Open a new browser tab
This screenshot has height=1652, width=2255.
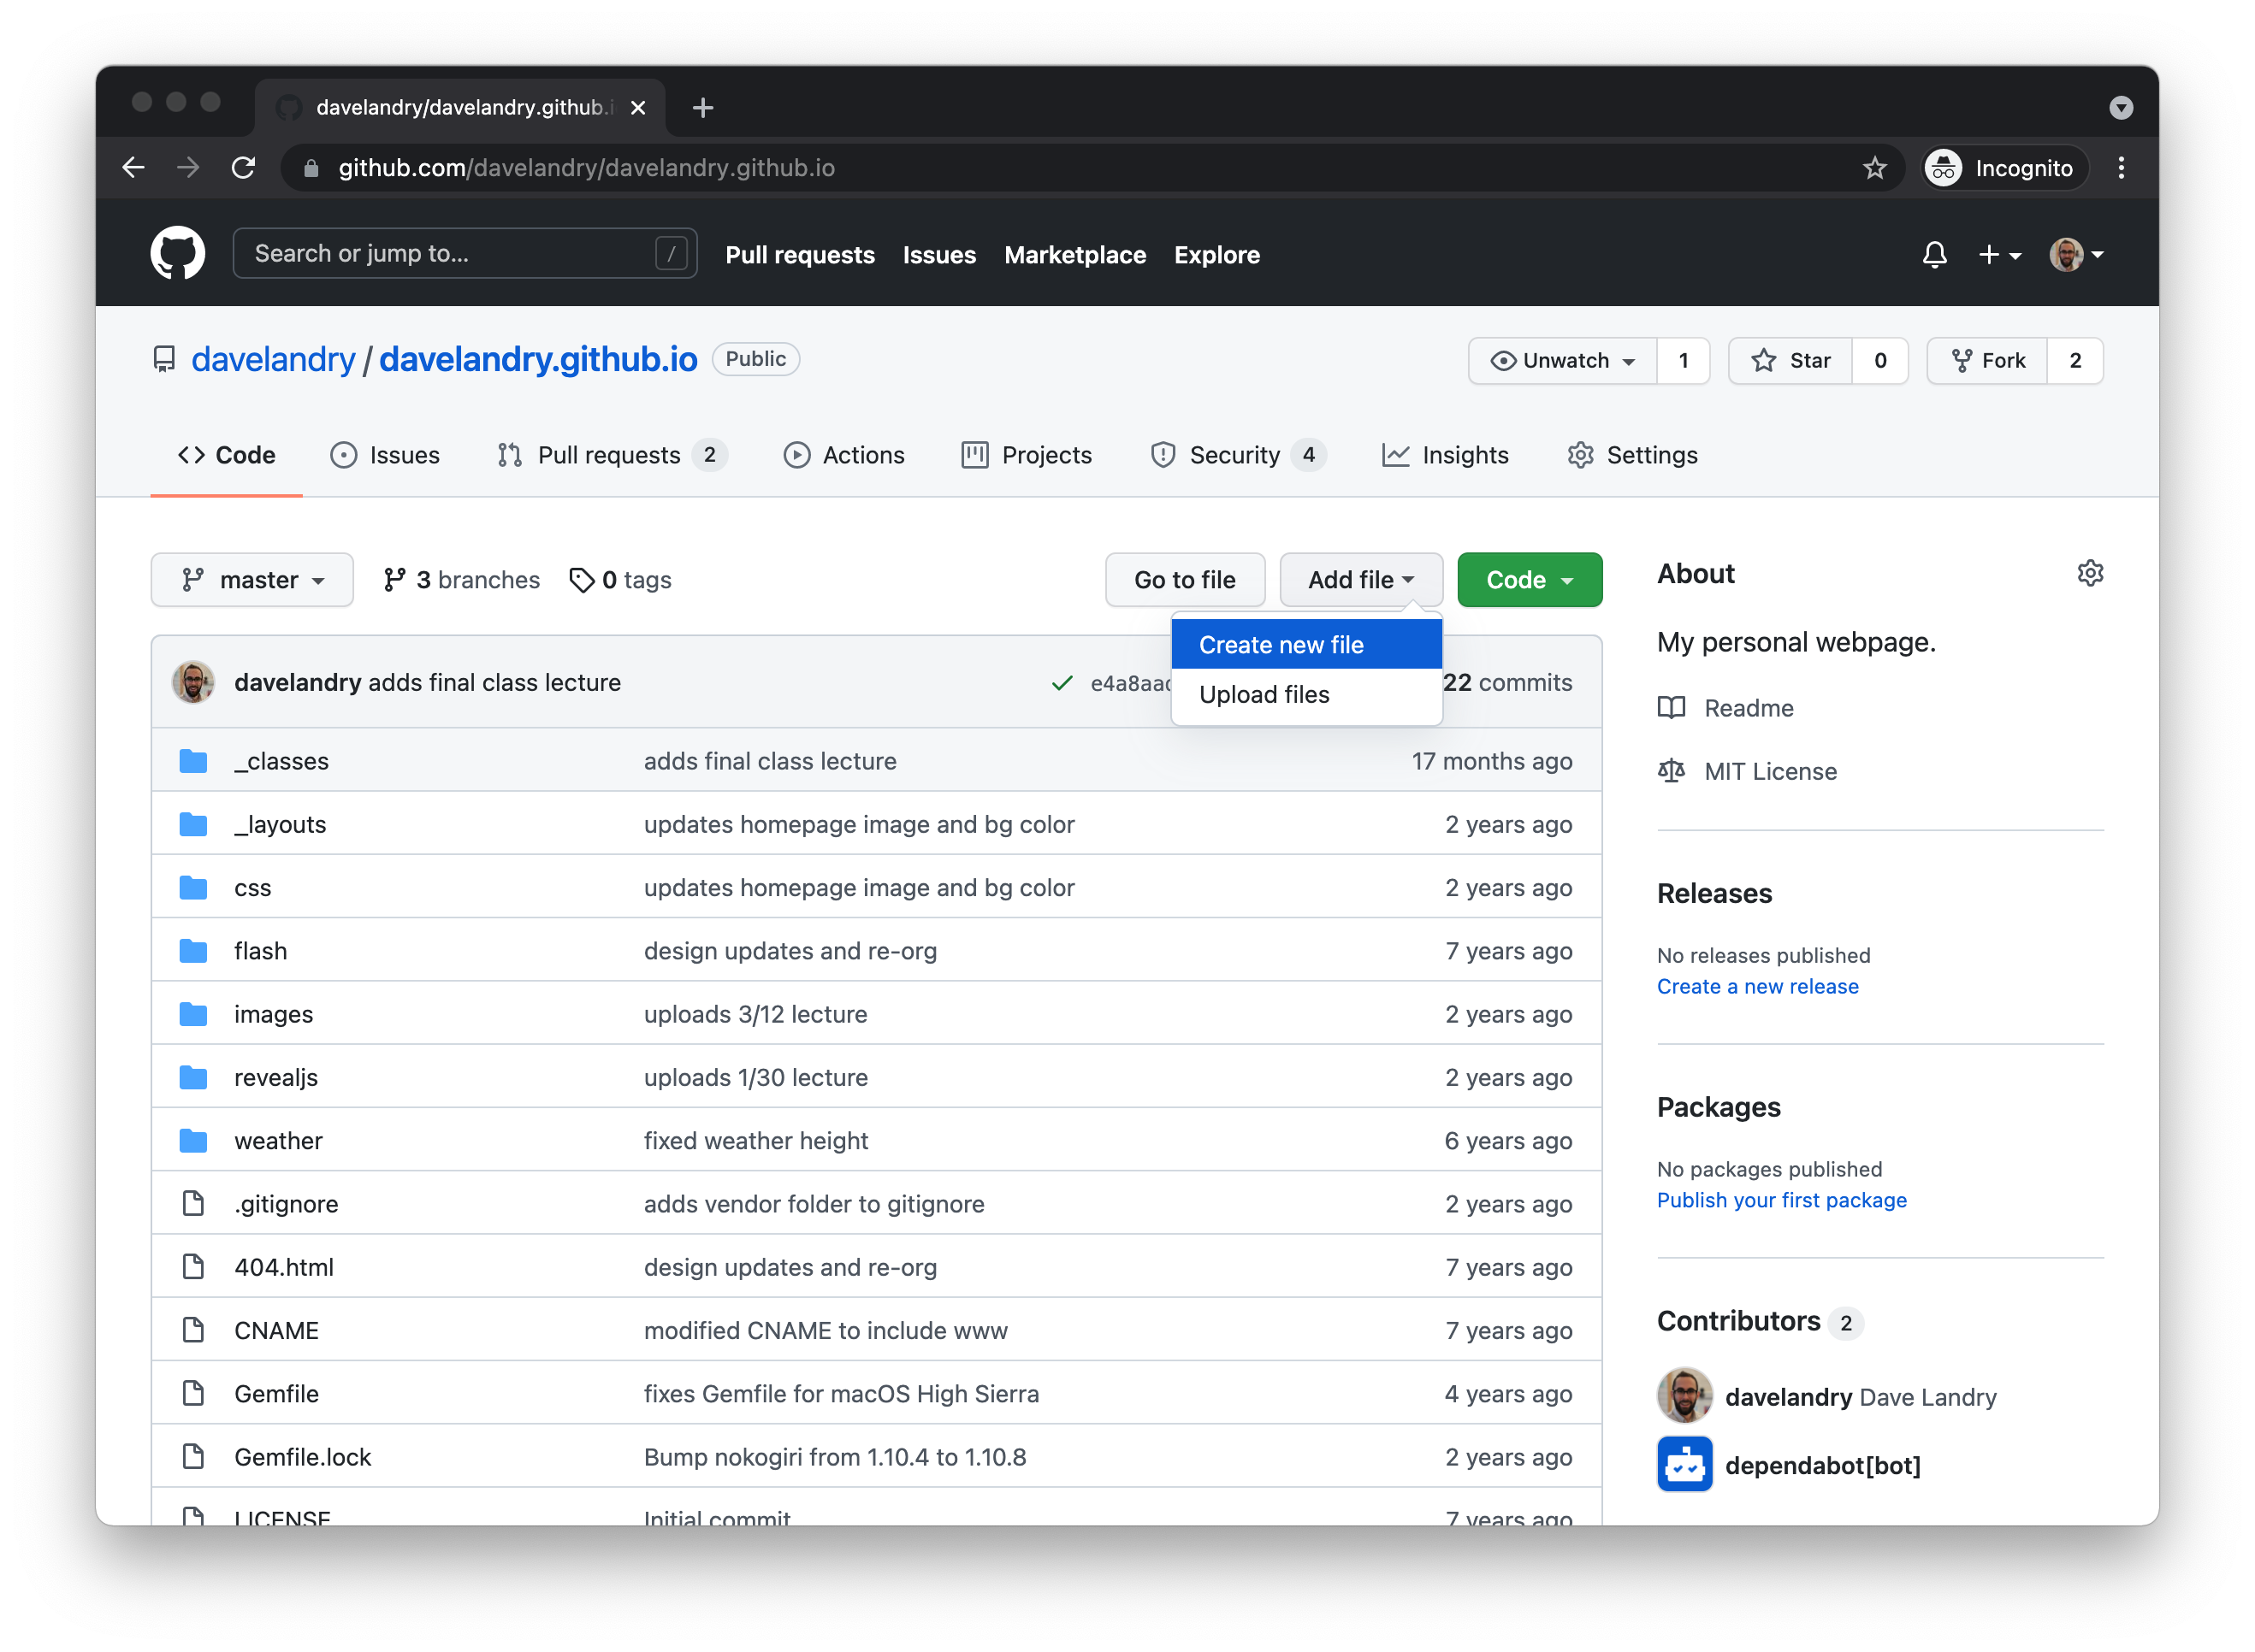[x=703, y=107]
